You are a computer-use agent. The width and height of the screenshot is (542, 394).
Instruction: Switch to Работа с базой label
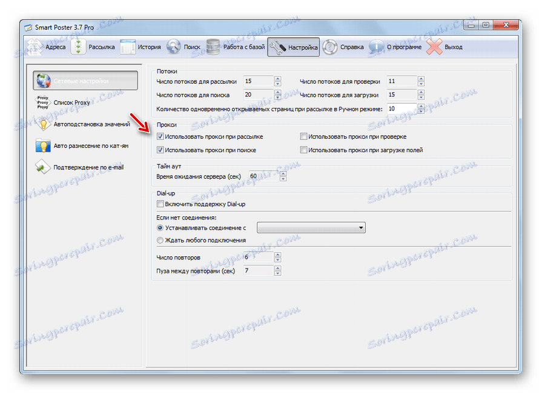(x=244, y=47)
